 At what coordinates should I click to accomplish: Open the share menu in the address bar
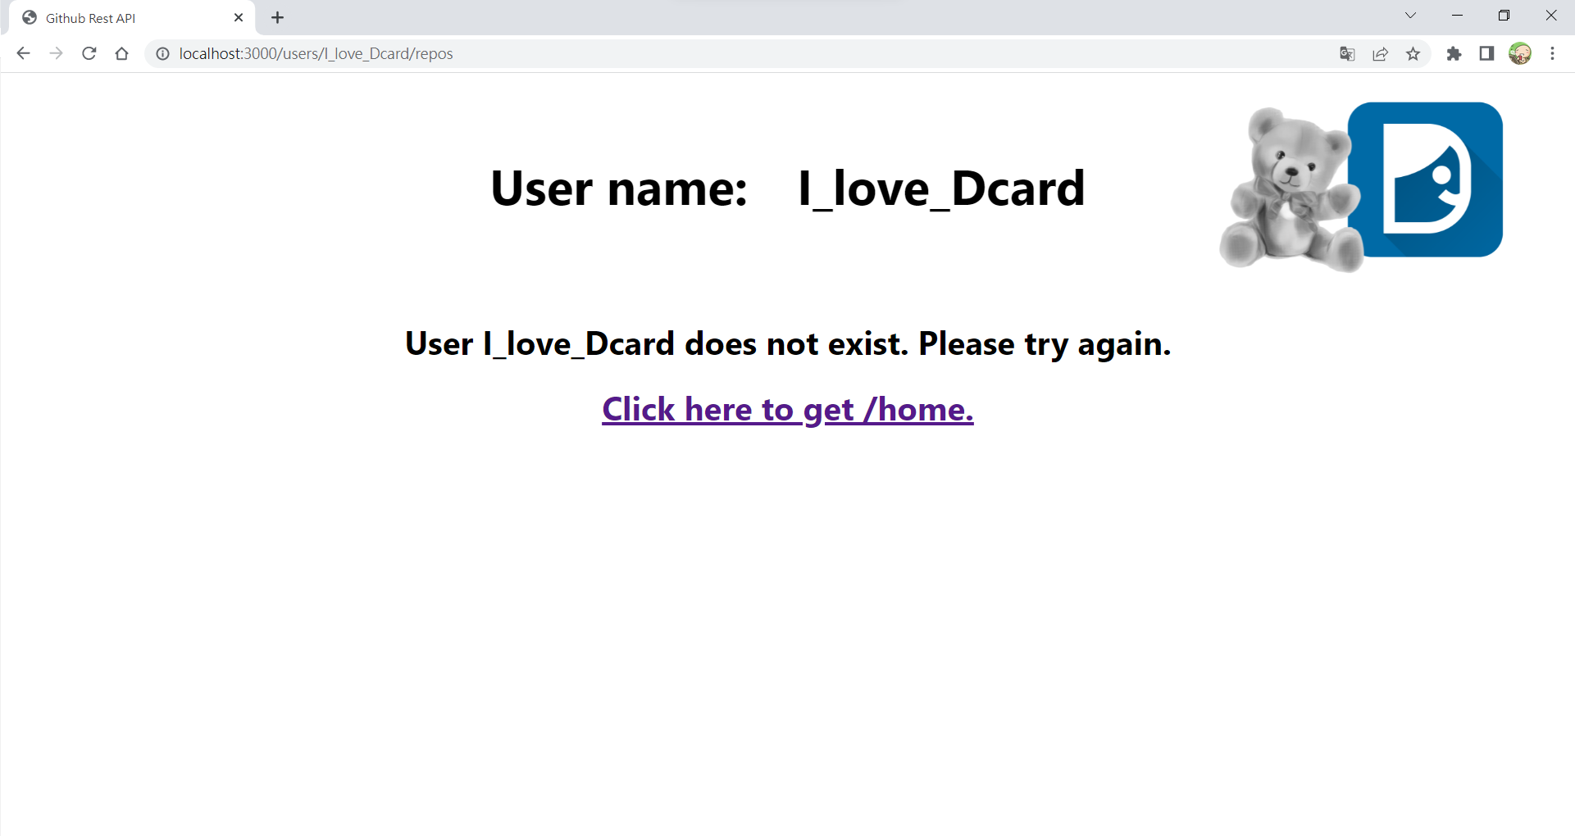pos(1381,53)
